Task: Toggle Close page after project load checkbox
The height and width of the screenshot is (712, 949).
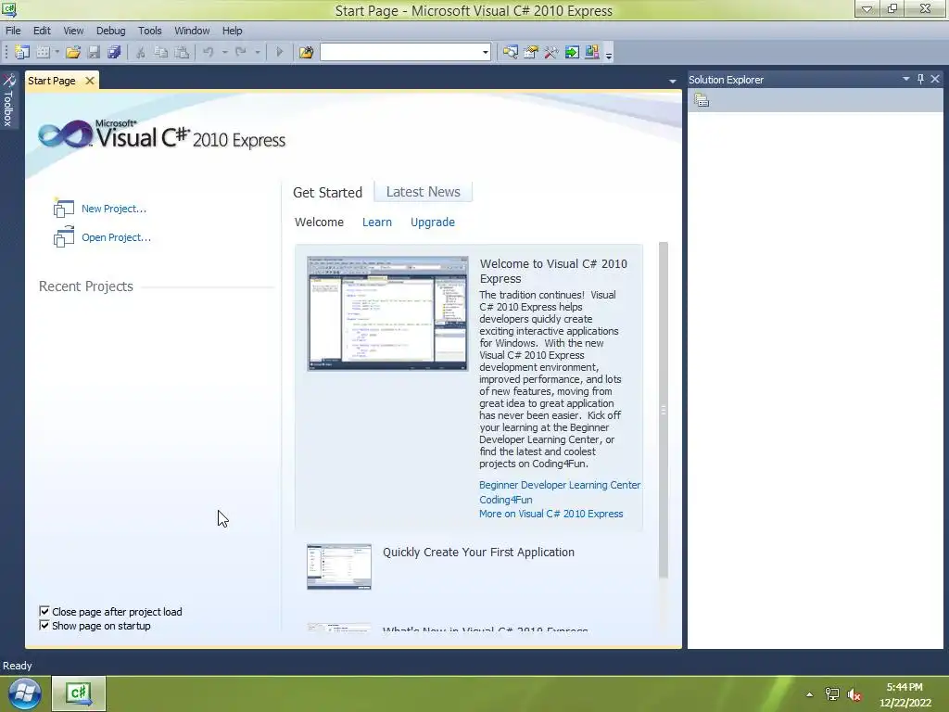Action: (44, 611)
